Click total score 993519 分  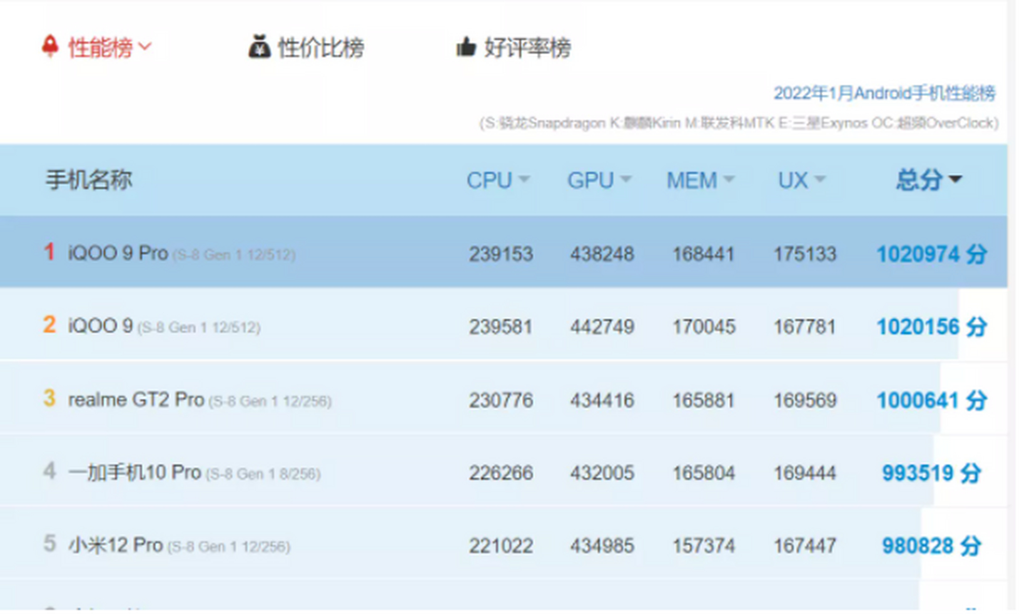[x=932, y=473]
